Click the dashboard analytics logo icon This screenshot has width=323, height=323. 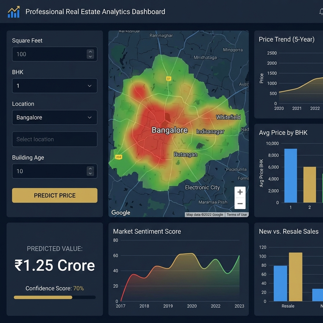[x=13, y=11]
